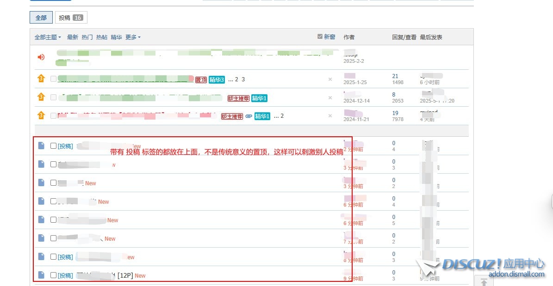Filter threads by 最新

(x=73, y=37)
